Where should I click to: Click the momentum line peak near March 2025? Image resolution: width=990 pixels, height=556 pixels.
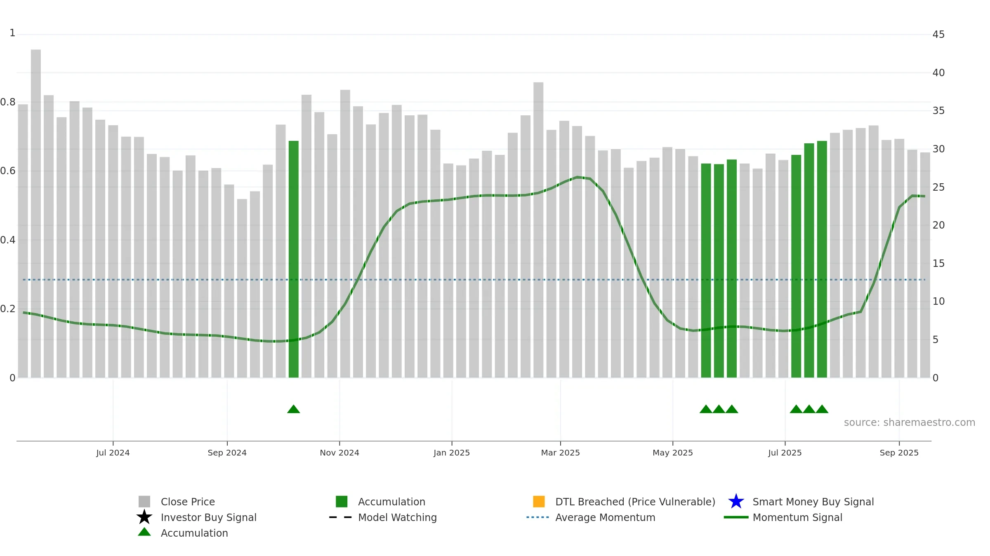pyautogui.click(x=577, y=178)
